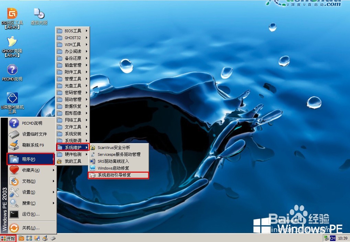Image resolution: width=350 pixels, height=242 pixels.
Task: Open 收藏夹(A) in start menu
Action: [x=32, y=170]
